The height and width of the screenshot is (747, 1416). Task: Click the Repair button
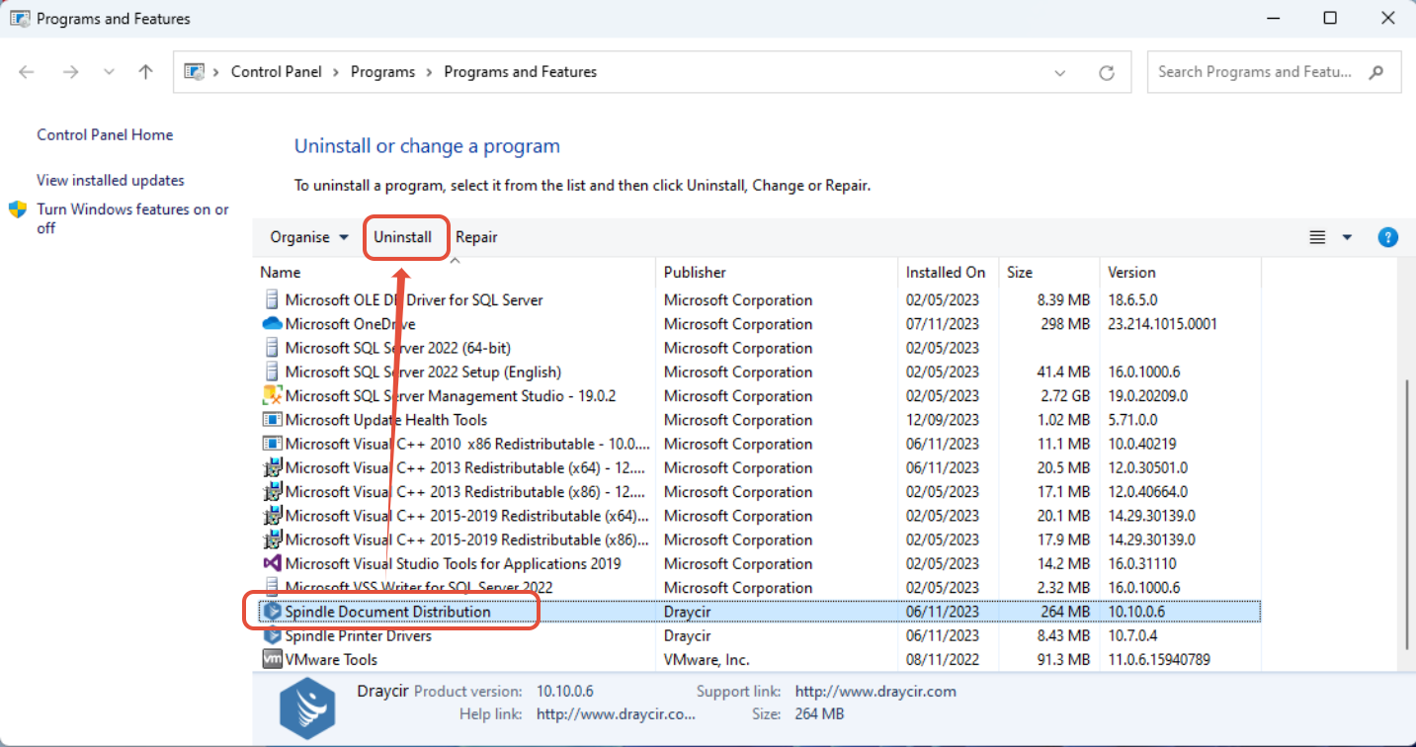(x=476, y=237)
